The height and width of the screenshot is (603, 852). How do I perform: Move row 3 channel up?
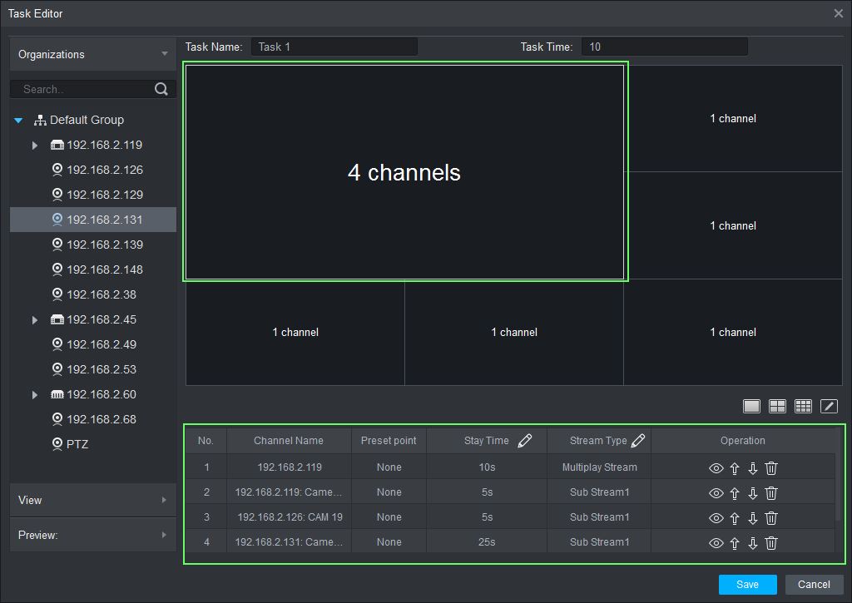tap(735, 517)
